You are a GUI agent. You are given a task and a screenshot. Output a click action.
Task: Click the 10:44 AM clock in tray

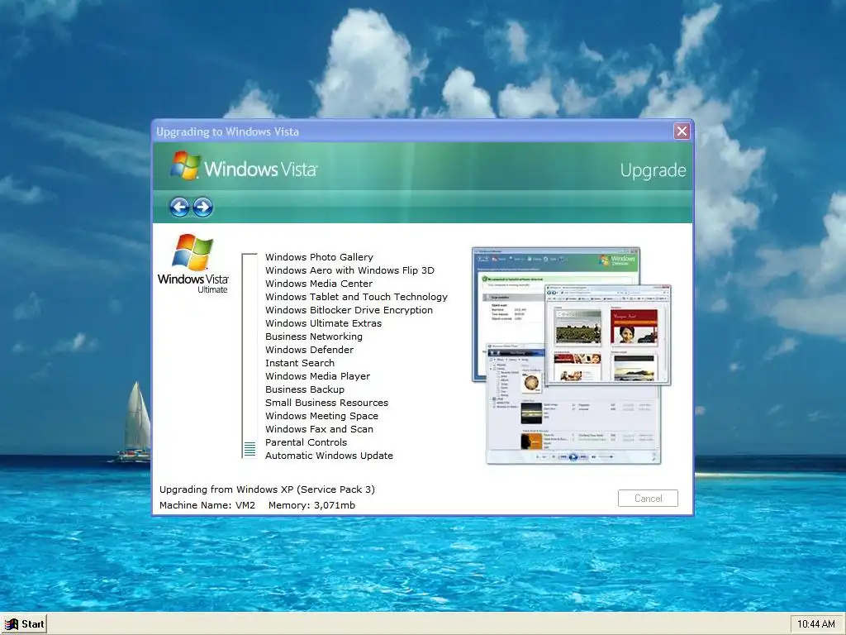click(x=815, y=624)
